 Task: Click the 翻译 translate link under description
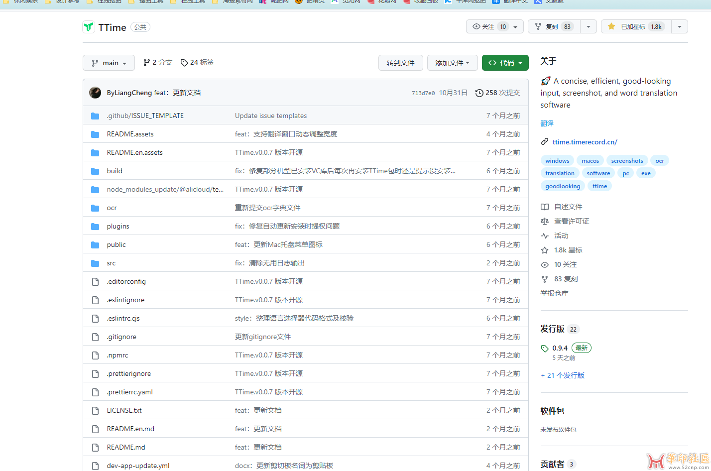click(547, 123)
